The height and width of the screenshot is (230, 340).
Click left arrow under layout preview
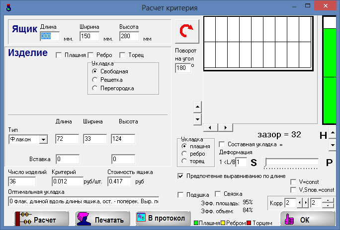pyautogui.click(x=210, y=127)
